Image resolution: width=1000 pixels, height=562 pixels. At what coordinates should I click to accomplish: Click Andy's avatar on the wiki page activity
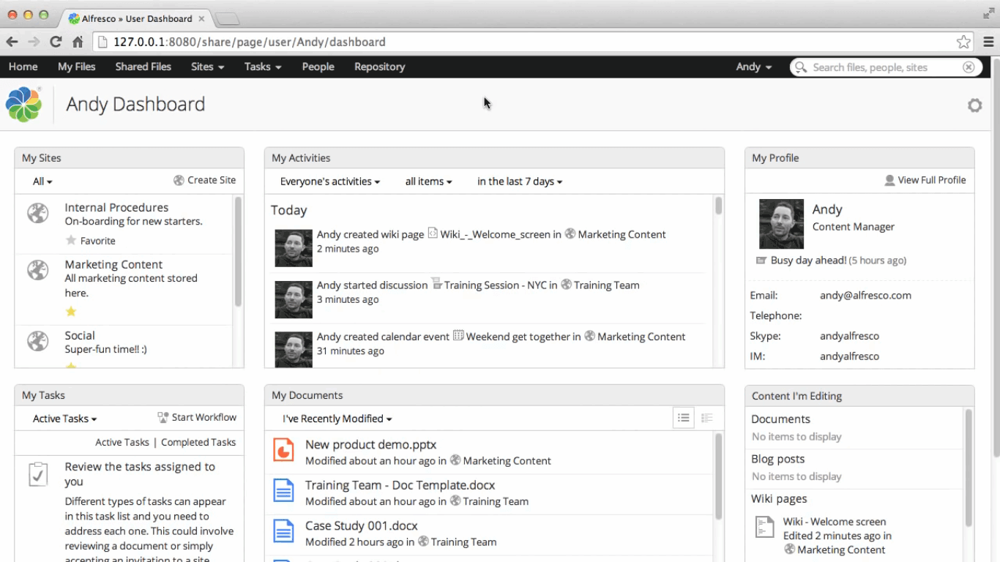pos(294,248)
